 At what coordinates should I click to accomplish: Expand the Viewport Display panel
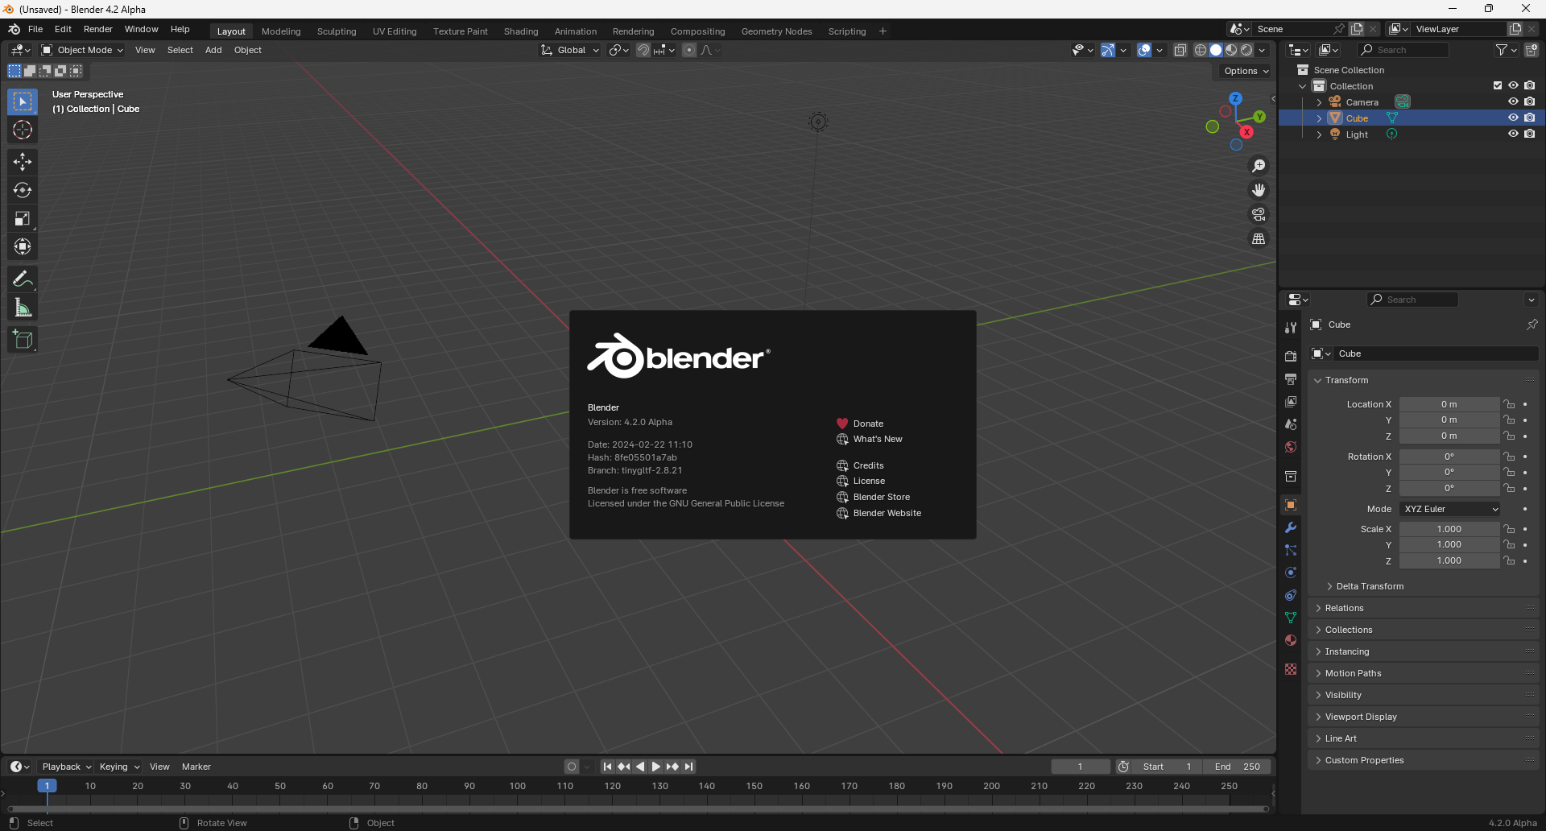[x=1424, y=717]
